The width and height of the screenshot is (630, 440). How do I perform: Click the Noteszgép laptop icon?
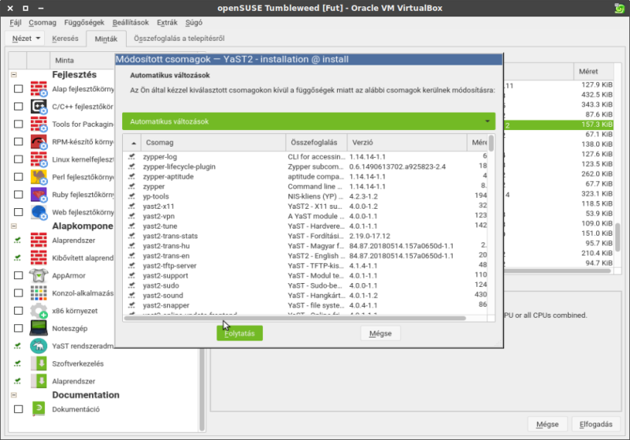tap(39, 328)
